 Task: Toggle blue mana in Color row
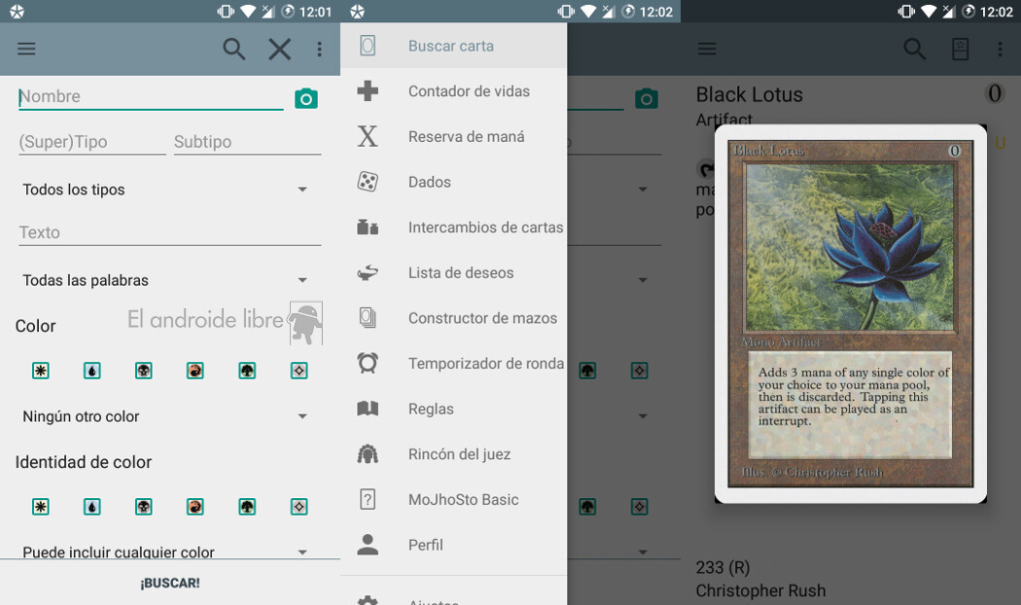click(x=91, y=371)
